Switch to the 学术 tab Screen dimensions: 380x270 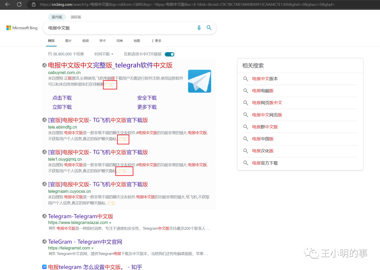point(102,41)
